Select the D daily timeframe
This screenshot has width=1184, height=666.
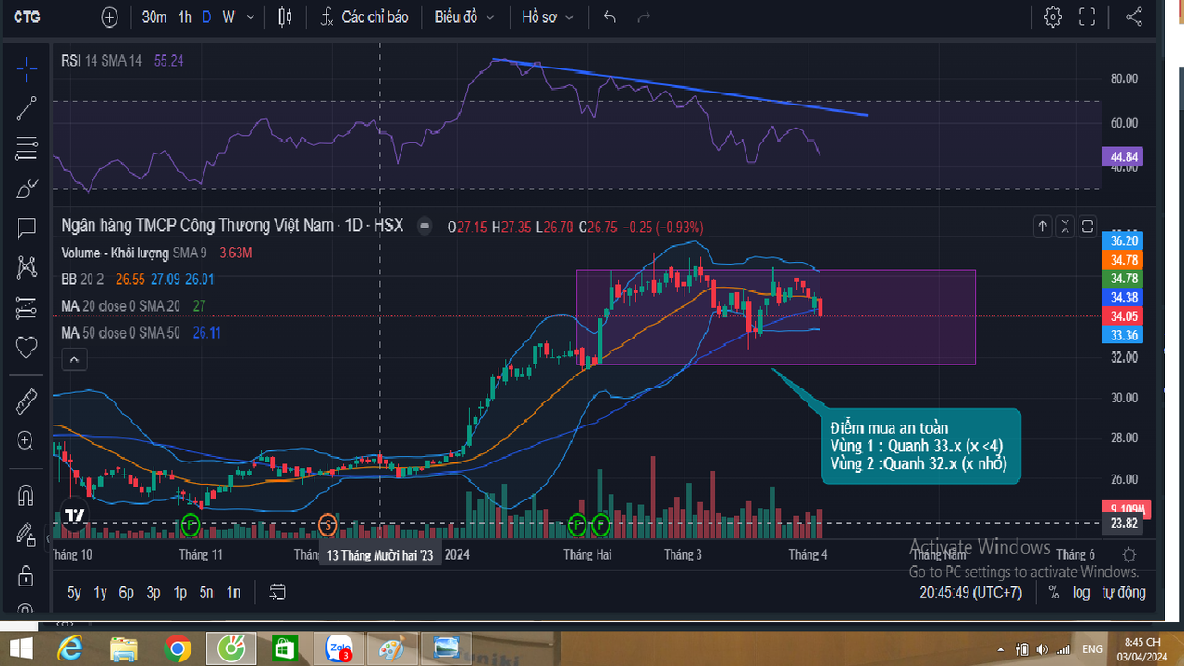click(206, 17)
